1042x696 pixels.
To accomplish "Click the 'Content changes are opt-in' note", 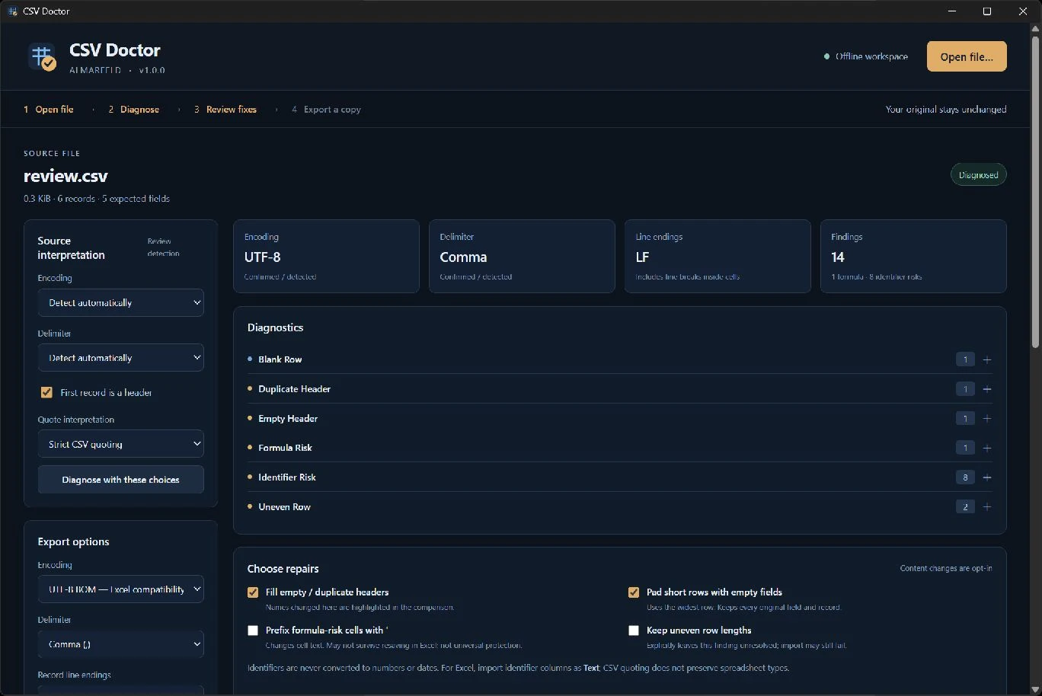I will pos(946,568).
